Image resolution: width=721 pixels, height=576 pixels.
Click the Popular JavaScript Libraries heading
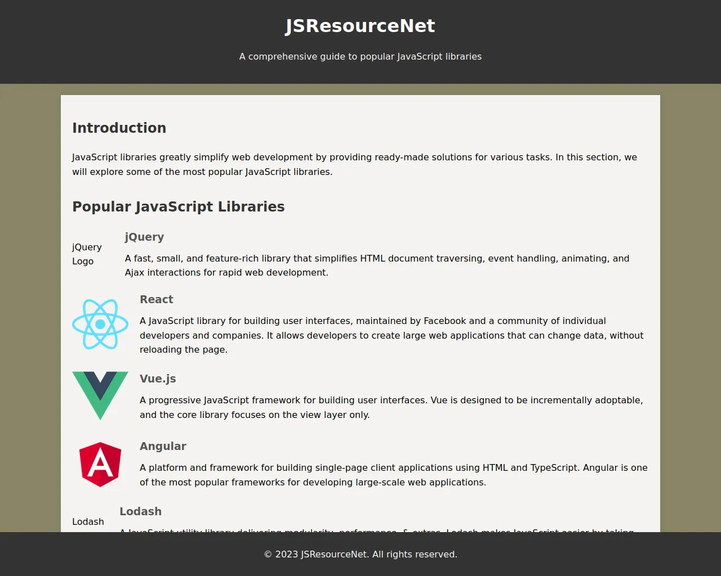tap(178, 206)
